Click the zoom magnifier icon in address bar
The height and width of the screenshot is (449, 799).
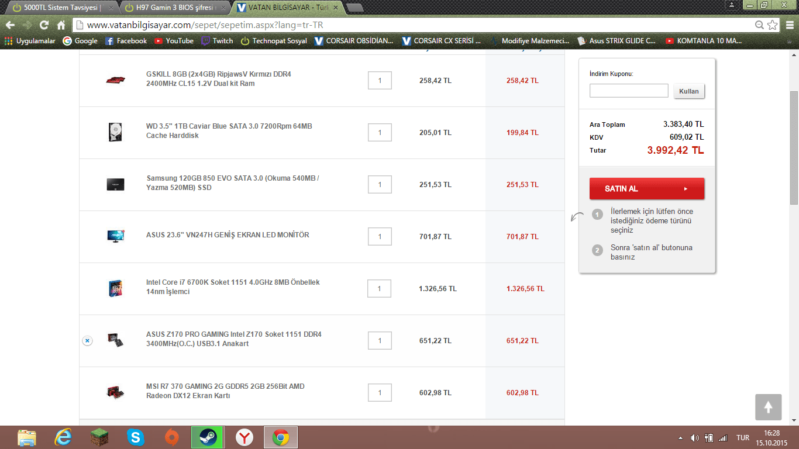tap(759, 25)
